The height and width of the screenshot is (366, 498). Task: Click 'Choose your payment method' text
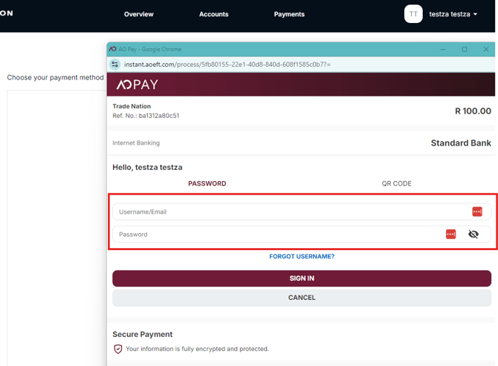[x=55, y=78]
